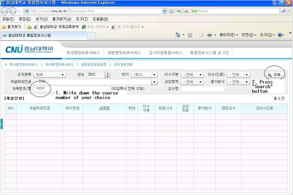
Task: Click the magnifier search icon in Naver box
Action: [284, 11]
